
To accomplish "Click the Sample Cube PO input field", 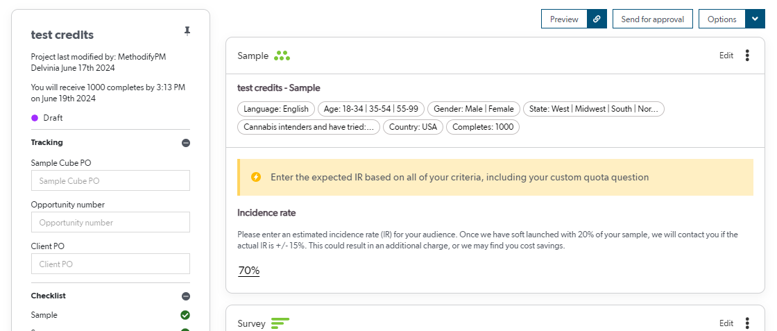I will point(110,181).
